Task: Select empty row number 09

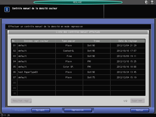Action: click(78, 88)
